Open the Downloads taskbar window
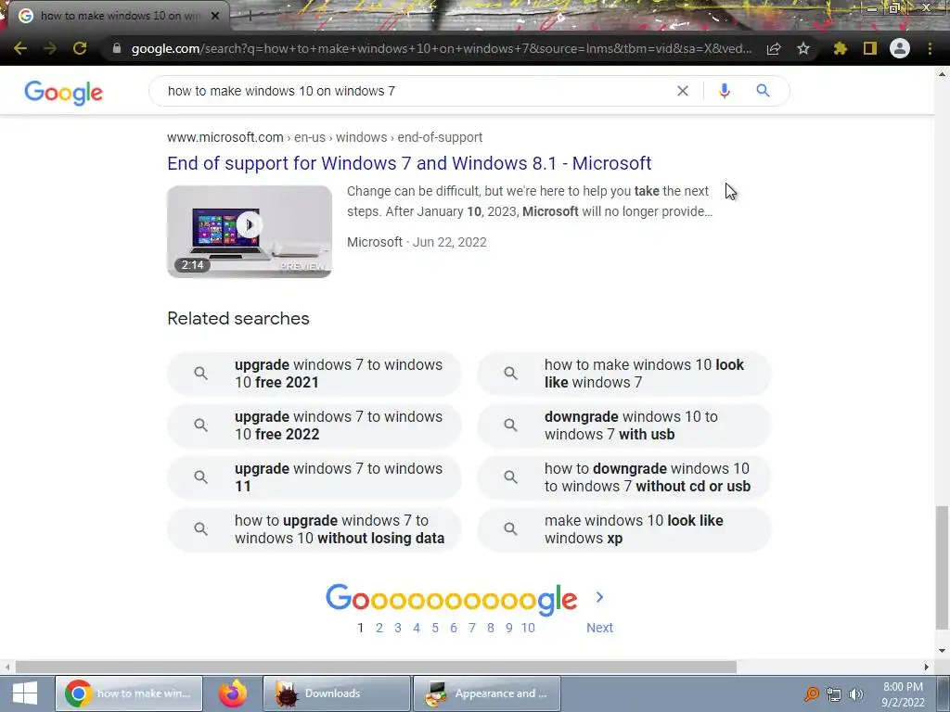Image resolution: width=950 pixels, height=712 pixels. point(336,693)
